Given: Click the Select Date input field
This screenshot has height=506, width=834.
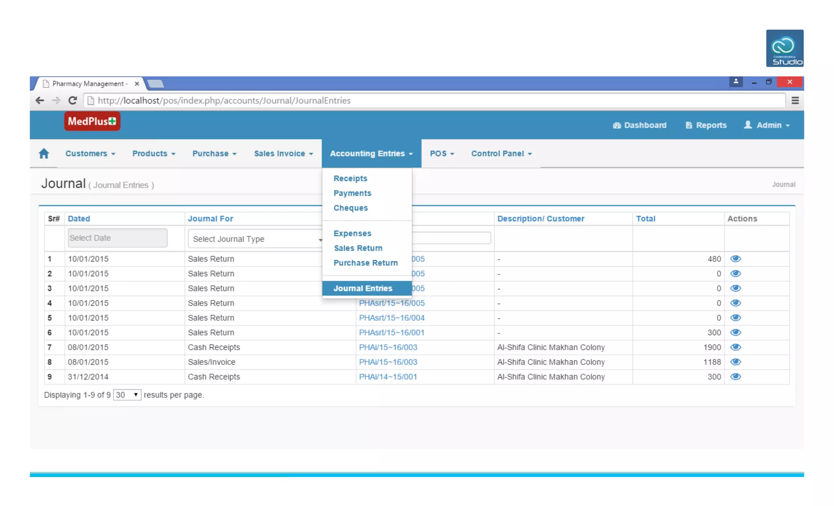Looking at the screenshot, I should pos(117,238).
